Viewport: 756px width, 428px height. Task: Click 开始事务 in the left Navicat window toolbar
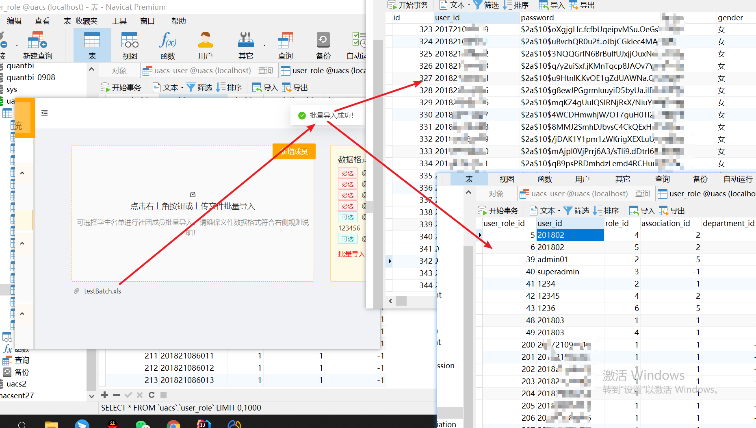(121, 87)
